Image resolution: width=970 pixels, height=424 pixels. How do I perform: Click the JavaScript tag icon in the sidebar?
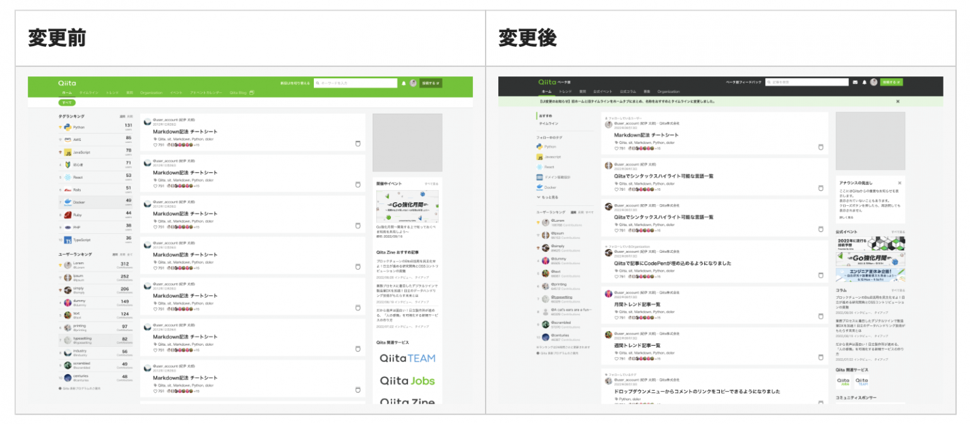coord(69,152)
